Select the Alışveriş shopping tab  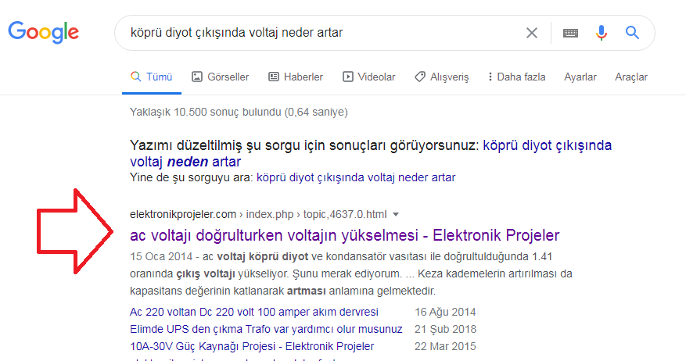[442, 77]
